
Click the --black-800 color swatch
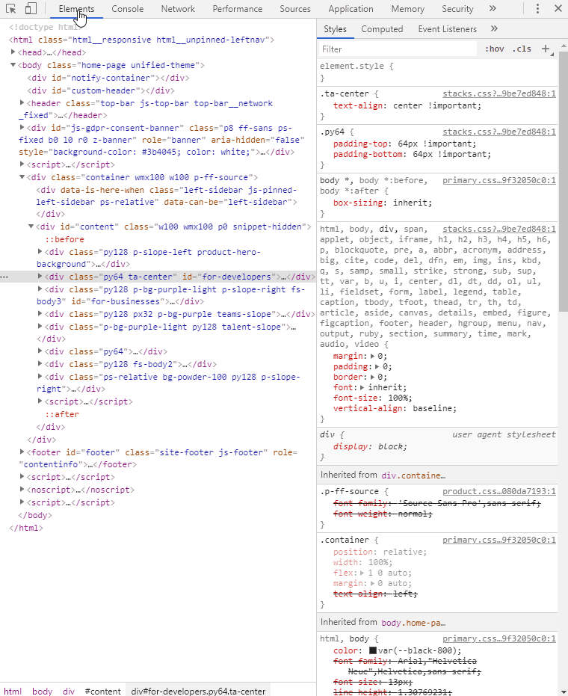(x=373, y=650)
